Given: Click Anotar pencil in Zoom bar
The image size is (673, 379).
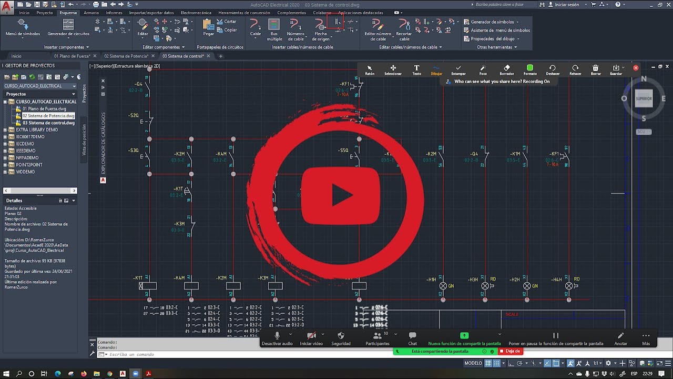Looking at the screenshot, I should [621, 338].
